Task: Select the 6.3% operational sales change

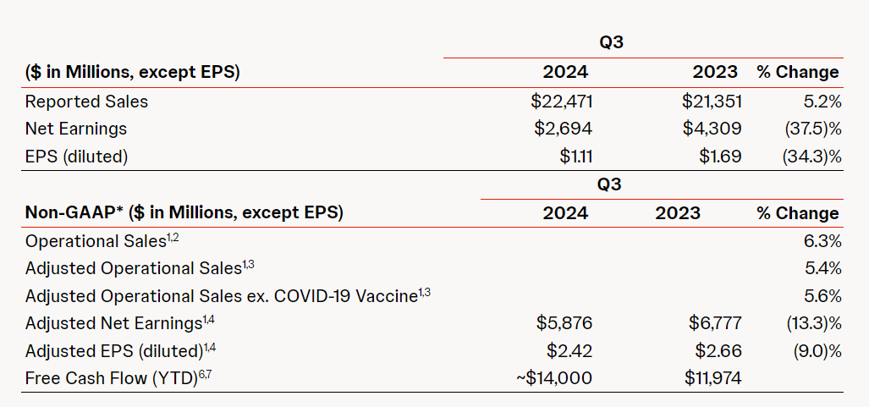Action: click(823, 241)
